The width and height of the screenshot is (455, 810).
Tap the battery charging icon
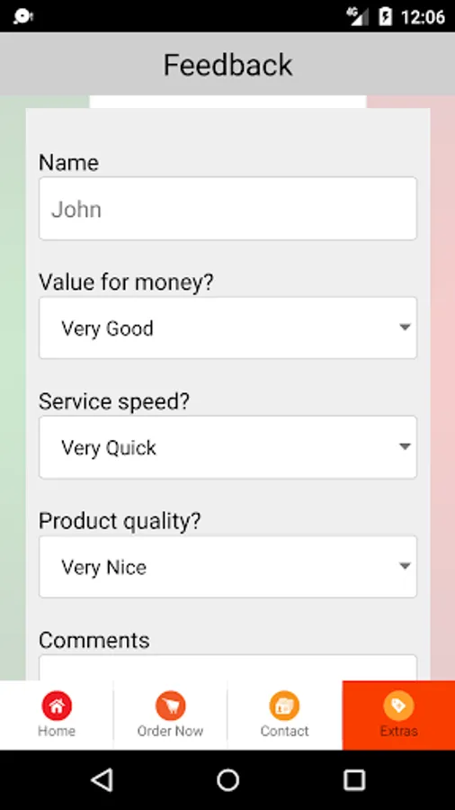click(x=385, y=16)
